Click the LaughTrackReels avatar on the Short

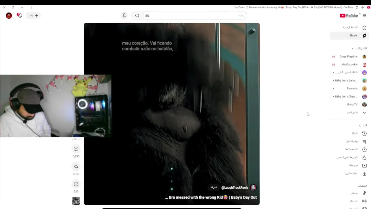(253, 188)
